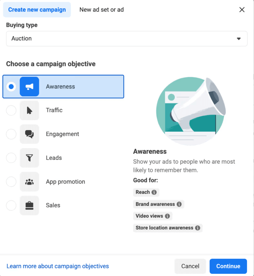Click the Traffic objective label
This screenshot has height=276, width=254.
54,110
